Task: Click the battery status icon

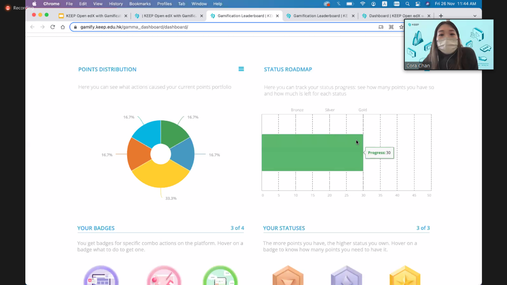Action: (350, 4)
